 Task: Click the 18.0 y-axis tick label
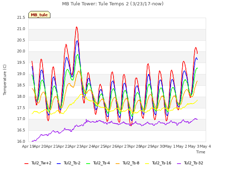click(21, 96)
